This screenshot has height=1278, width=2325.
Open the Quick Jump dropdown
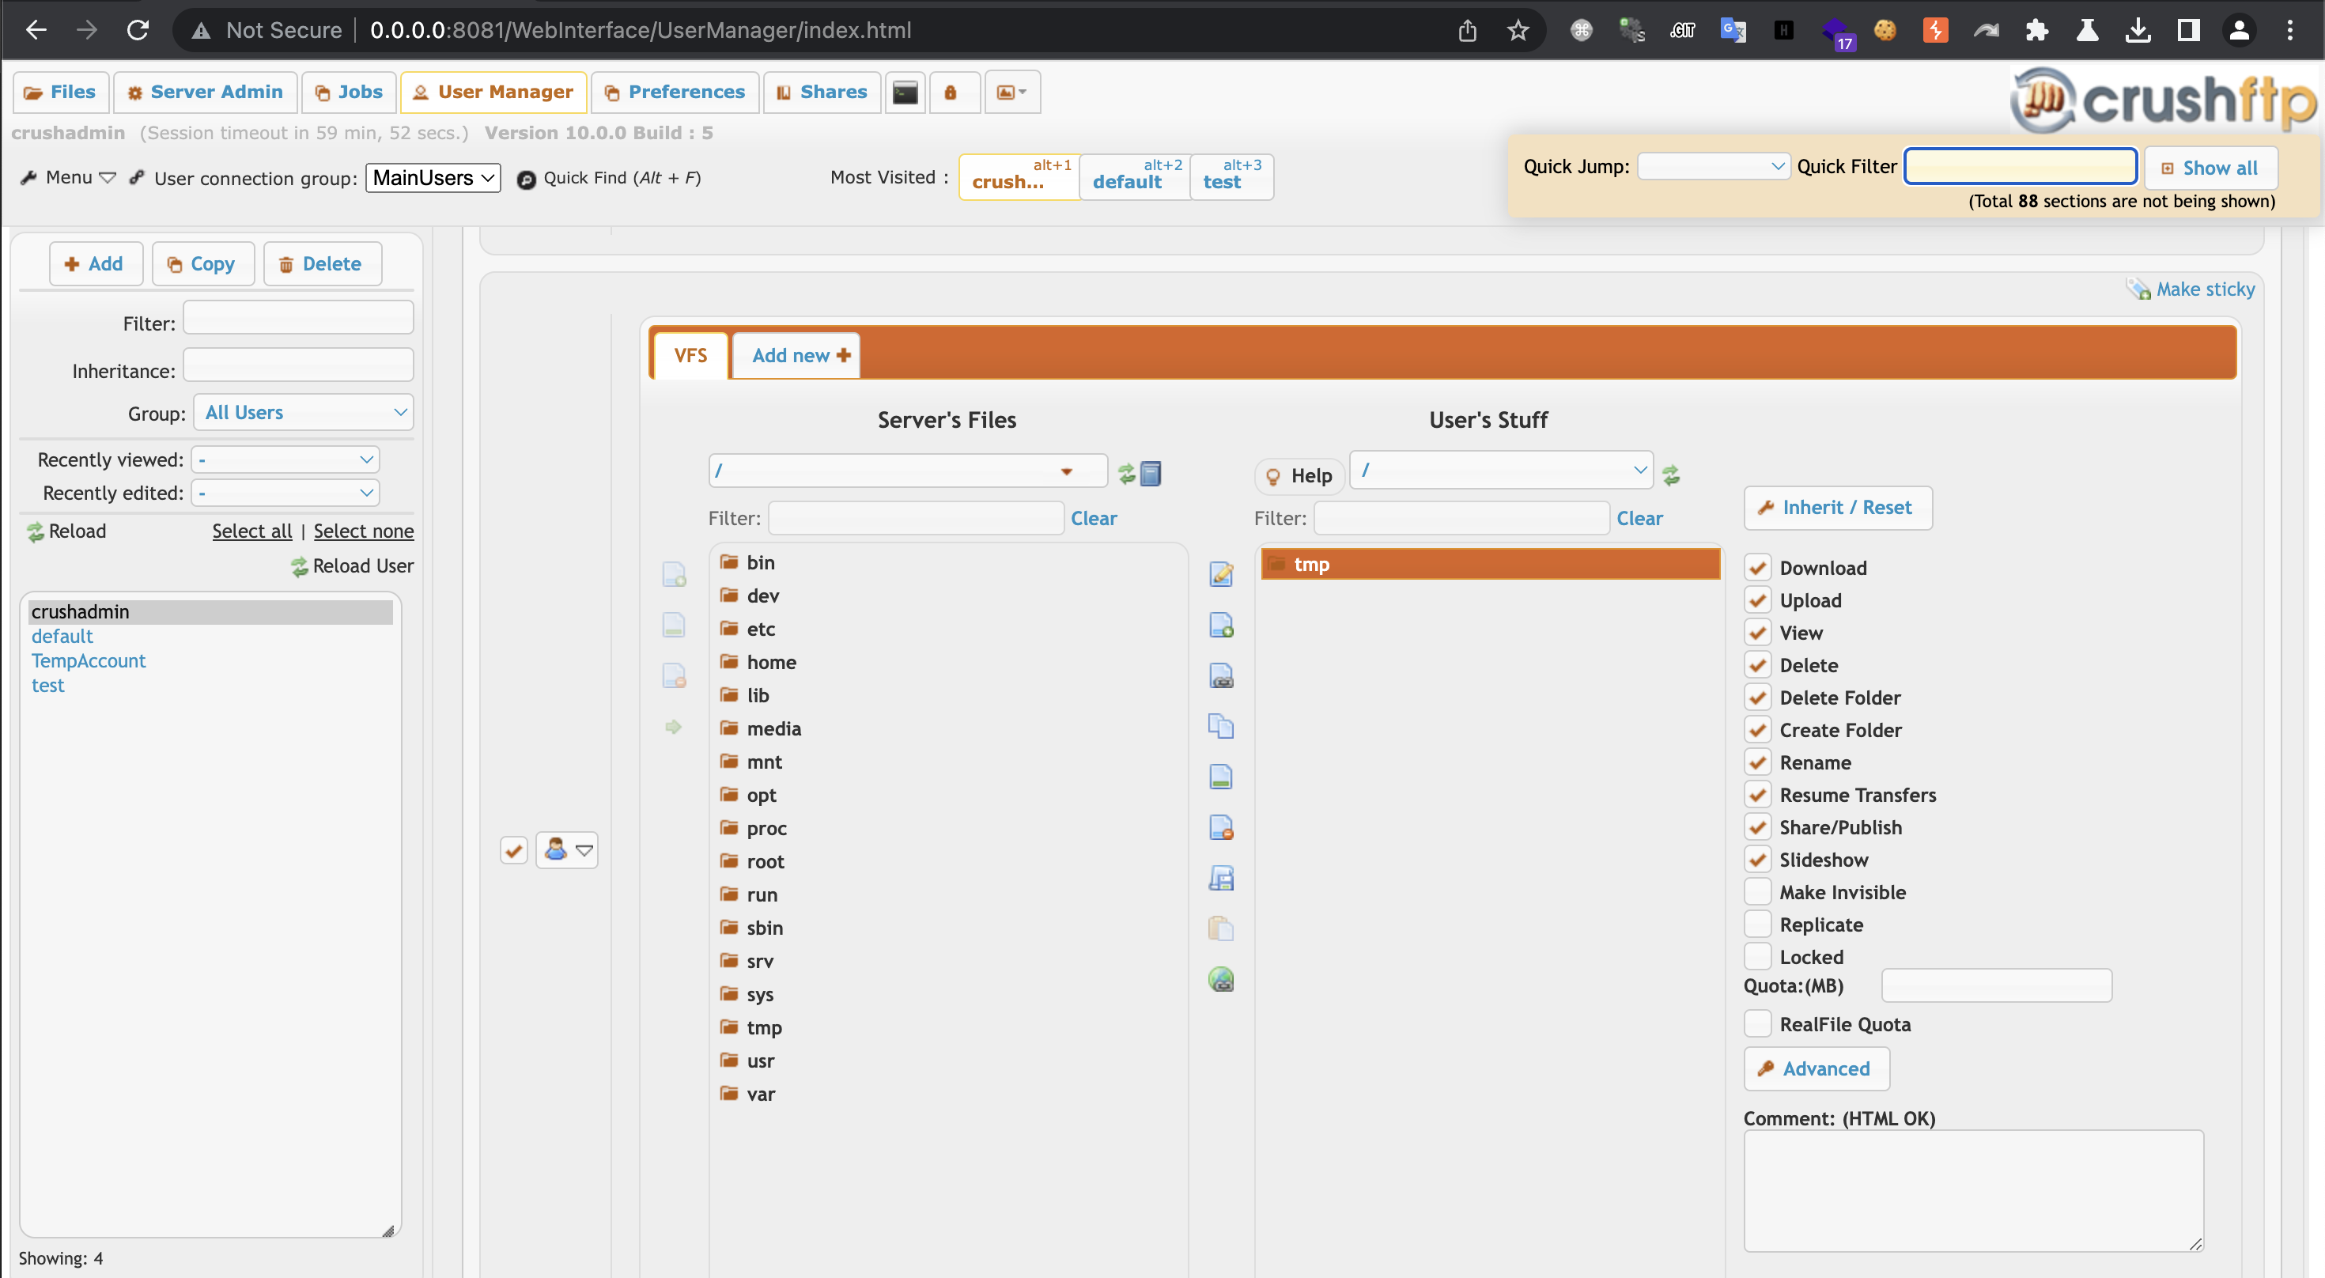(1712, 166)
